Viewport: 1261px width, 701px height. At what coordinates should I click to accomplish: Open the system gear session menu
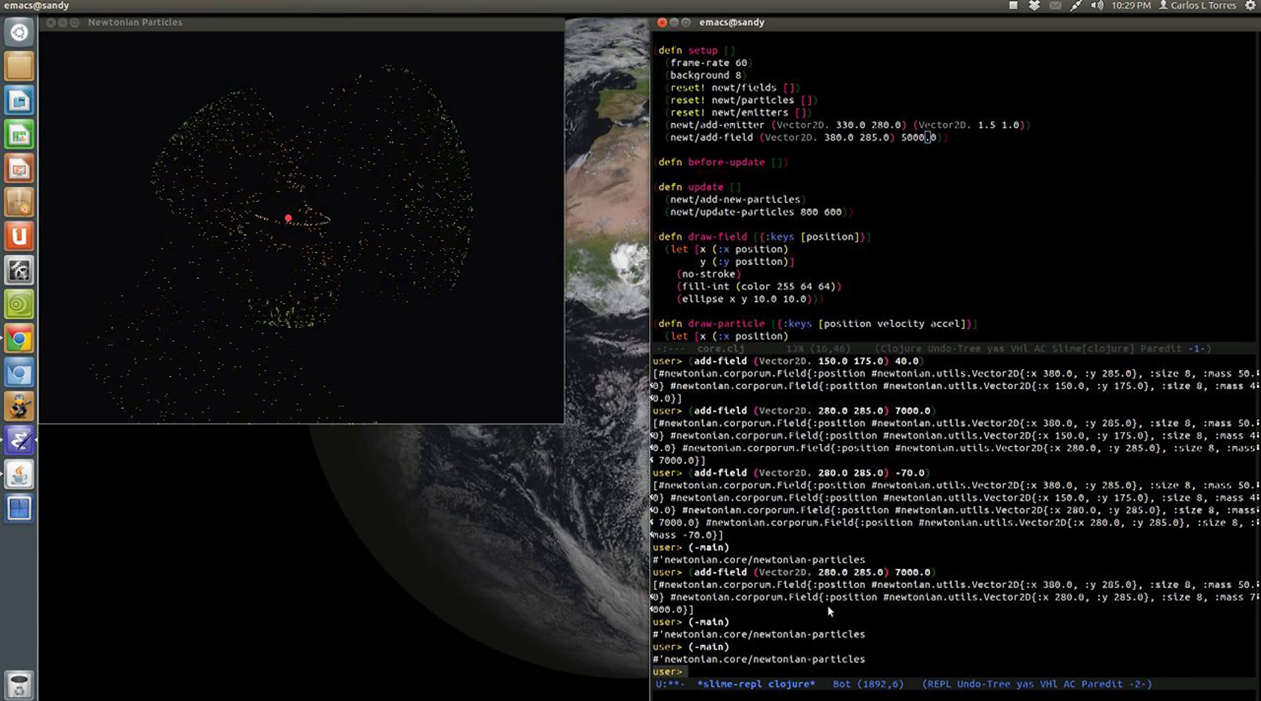[1250, 6]
